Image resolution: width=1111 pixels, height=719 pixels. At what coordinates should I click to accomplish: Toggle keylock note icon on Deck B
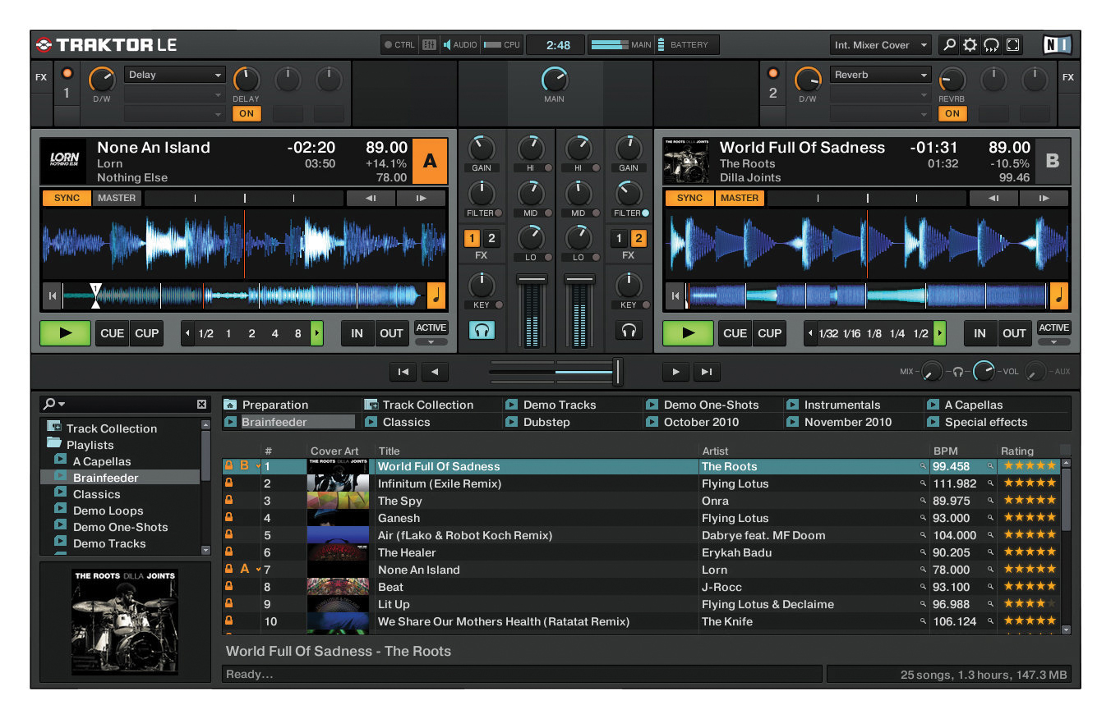point(1059,295)
